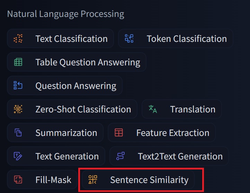Choose the Token Classification tag

click(x=187, y=39)
